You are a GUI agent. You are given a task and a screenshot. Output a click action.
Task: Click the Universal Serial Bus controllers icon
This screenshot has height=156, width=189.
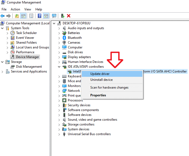tap(64, 134)
